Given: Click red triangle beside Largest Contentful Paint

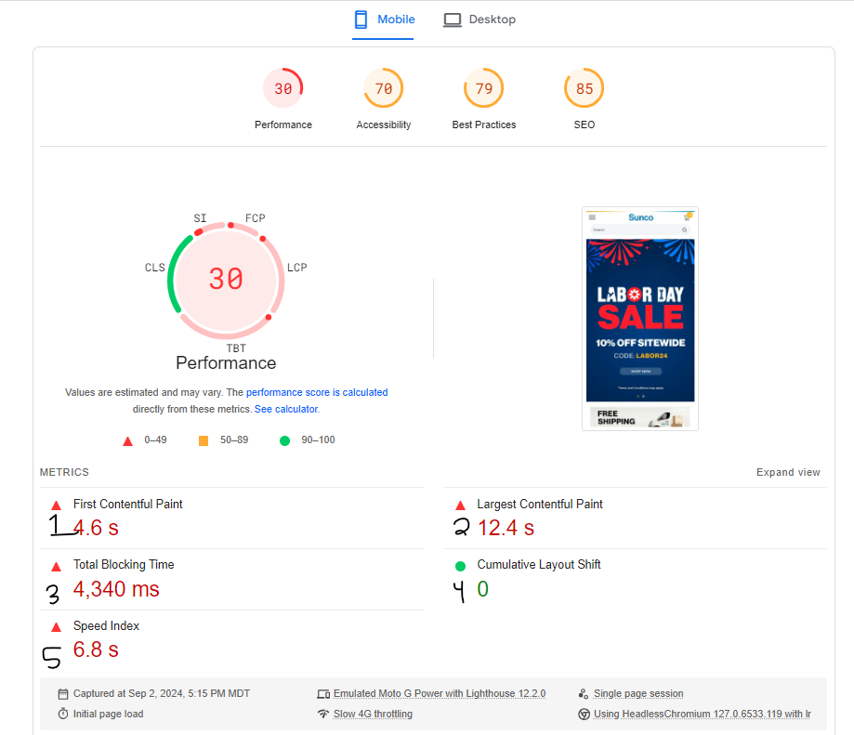Looking at the screenshot, I should pyautogui.click(x=460, y=505).
